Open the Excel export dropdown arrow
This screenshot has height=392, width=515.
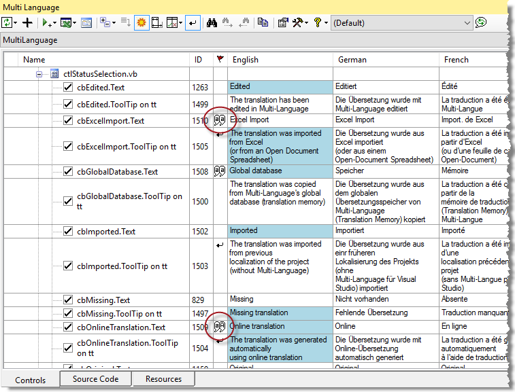pyautogui.click(x=75, y=23)
